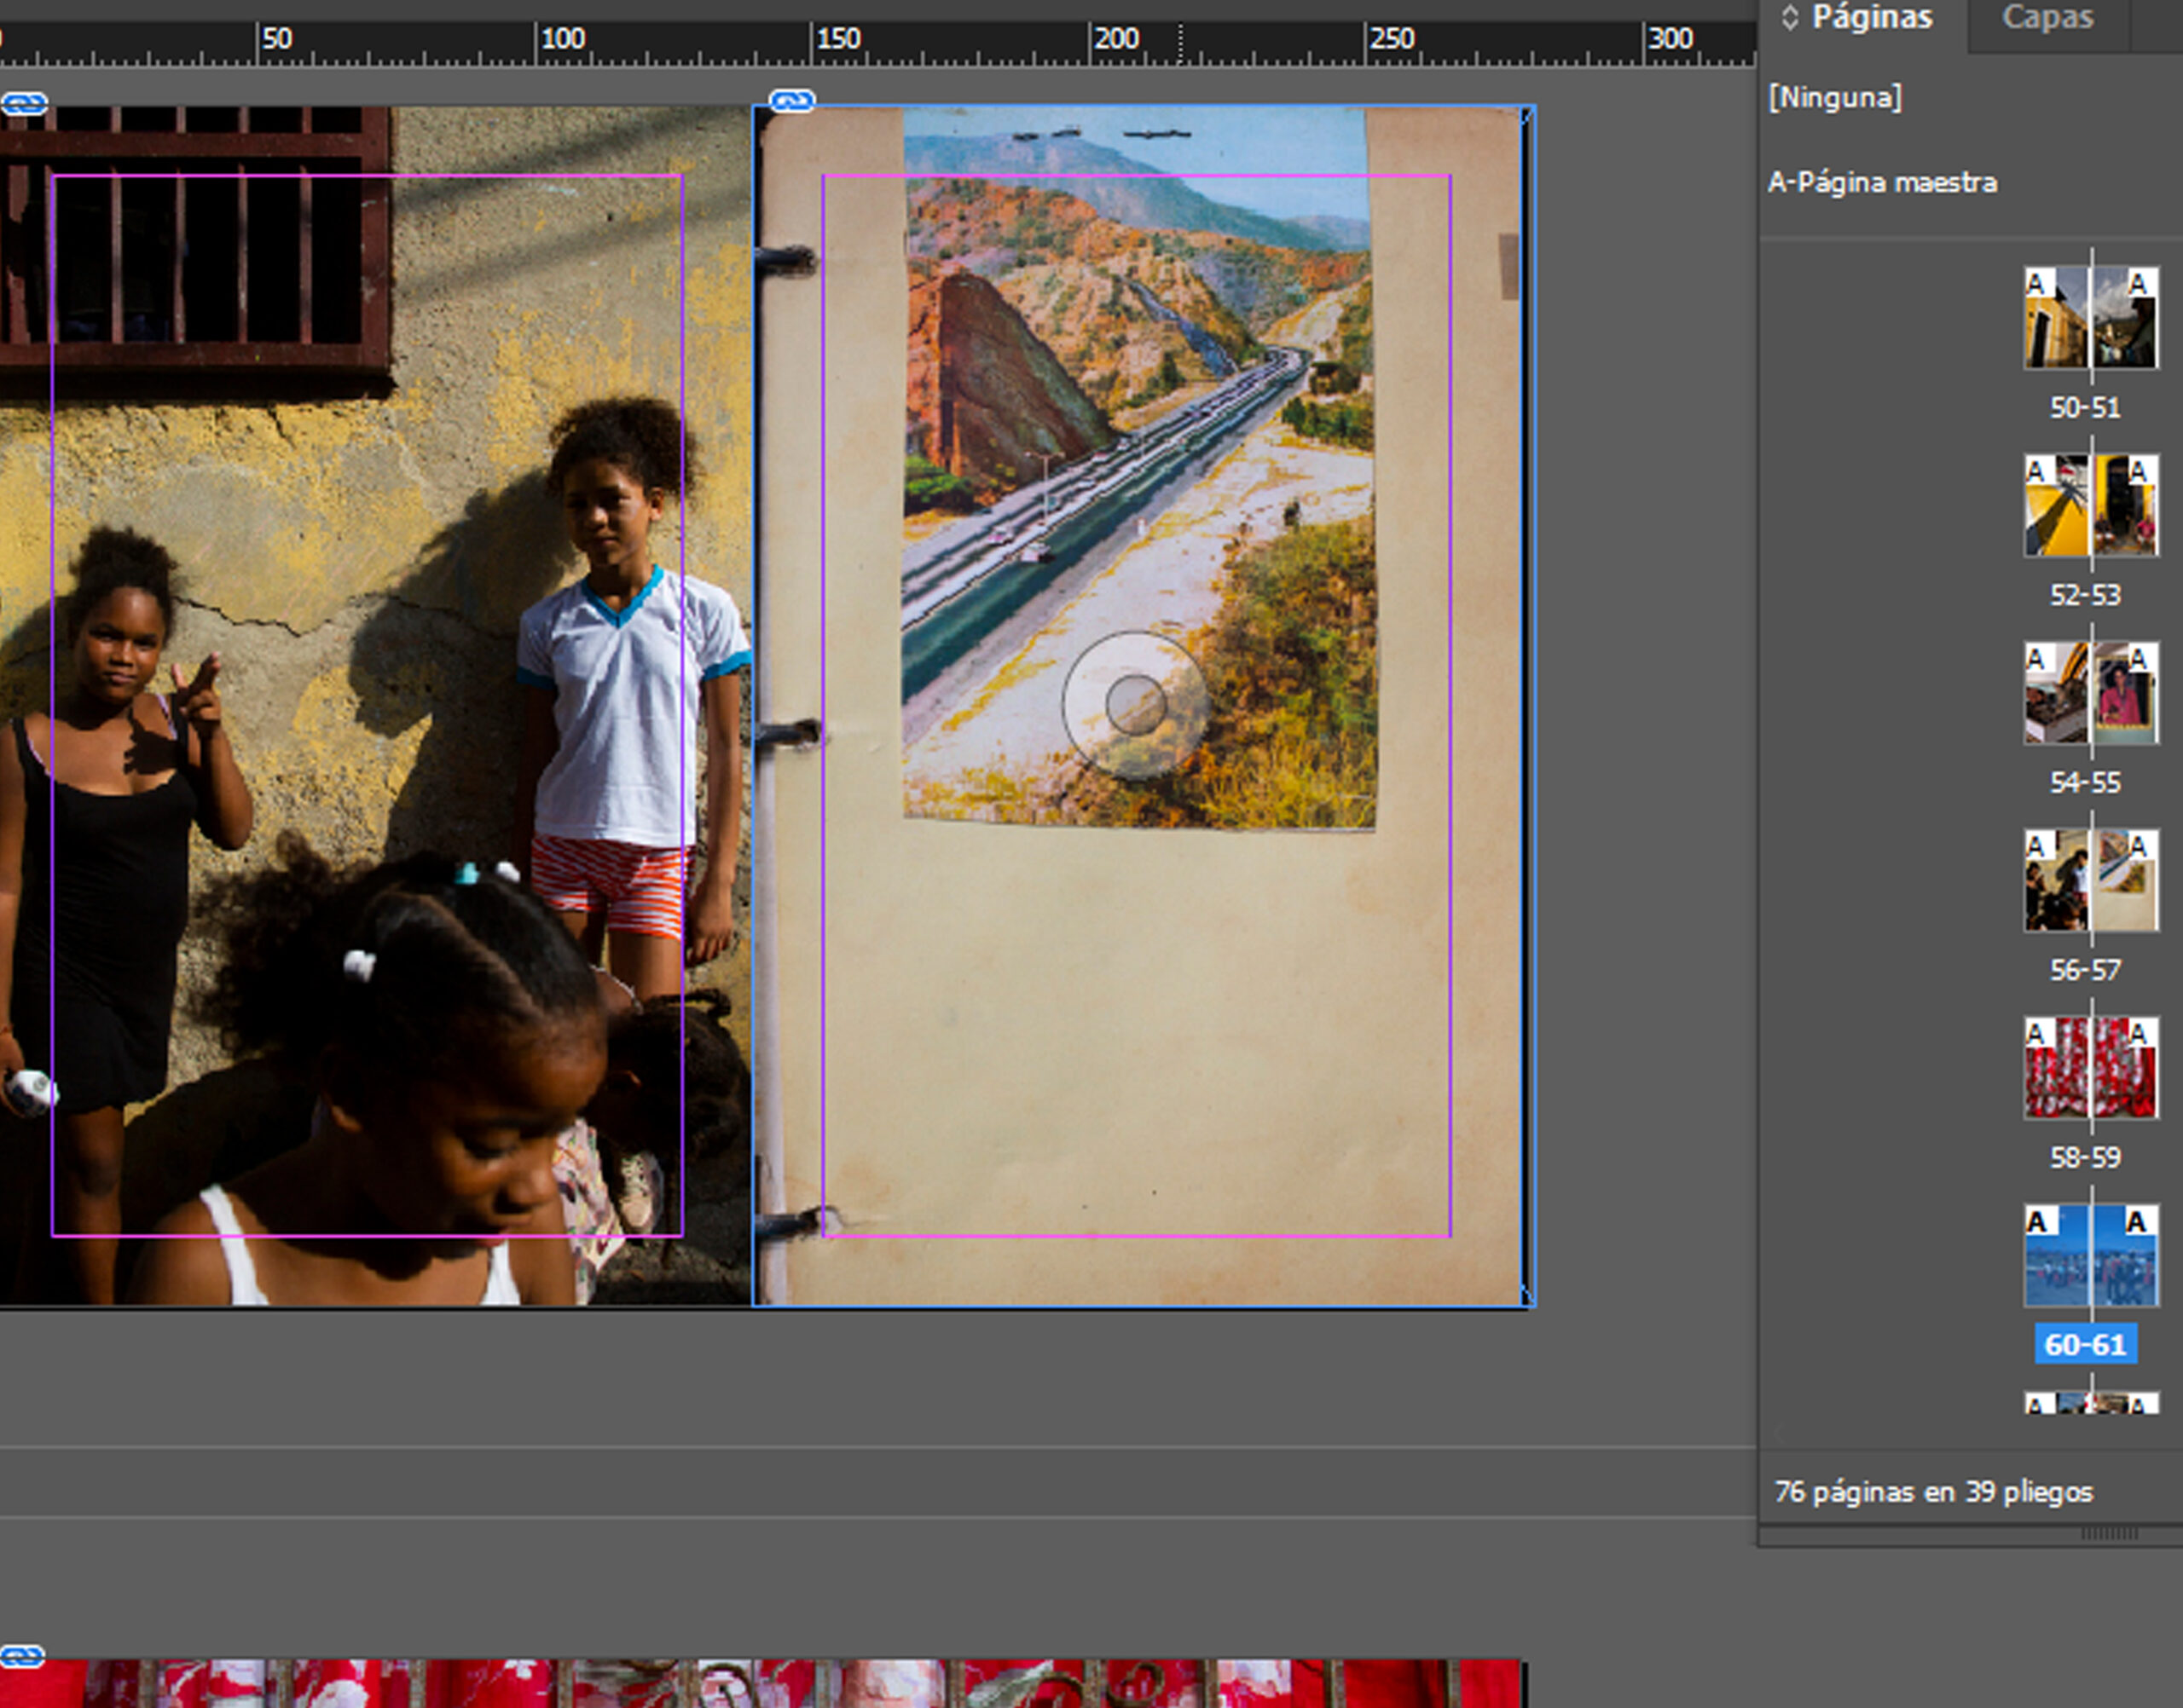This screenshot has height=1708, width=2183.
Task: Click master 'A' badge on page 60 thumbnail
Action: [x=2036, y=1221]
